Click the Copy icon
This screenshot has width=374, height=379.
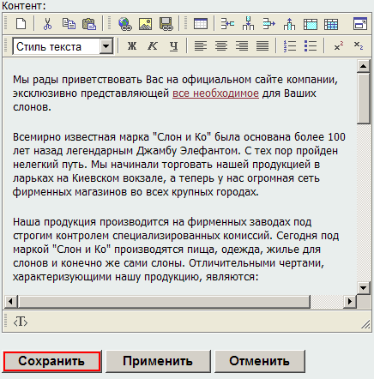(69, 24)
